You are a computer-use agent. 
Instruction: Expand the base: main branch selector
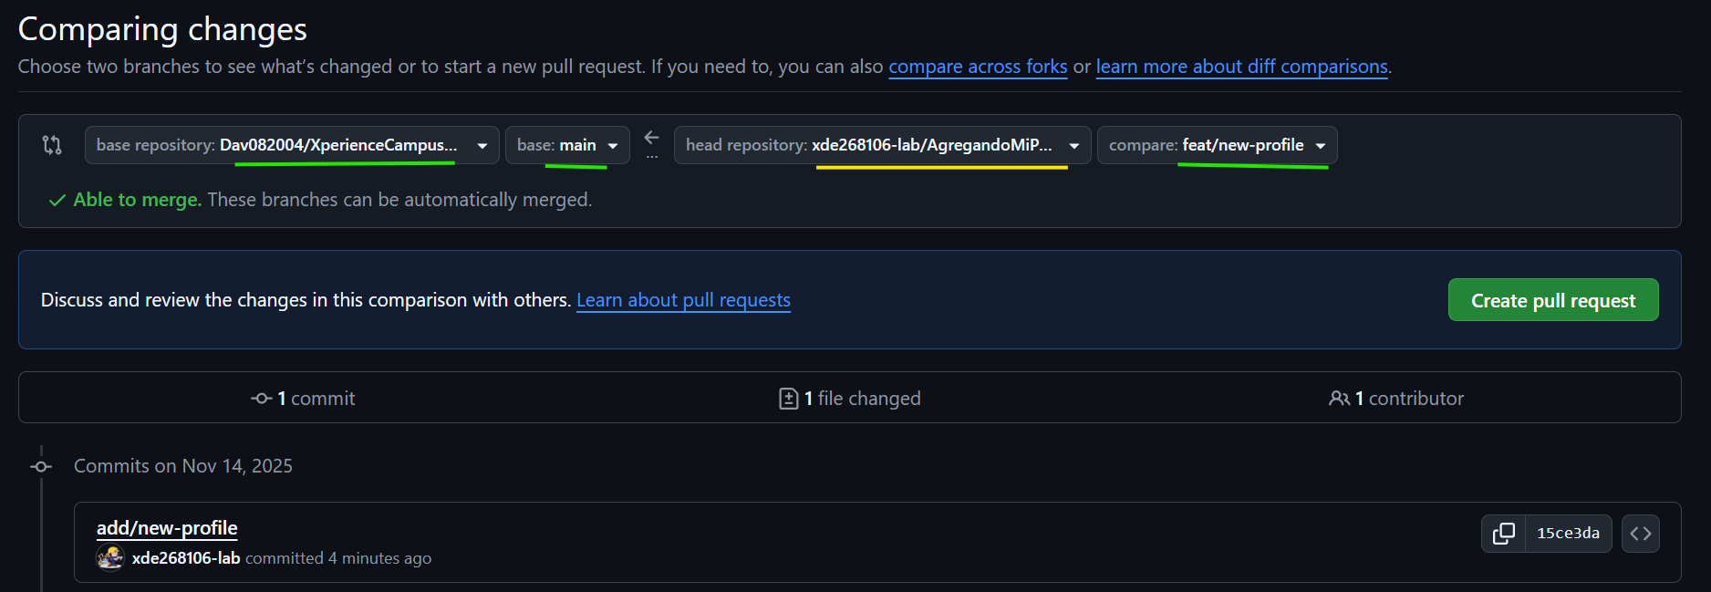point(567,145)
